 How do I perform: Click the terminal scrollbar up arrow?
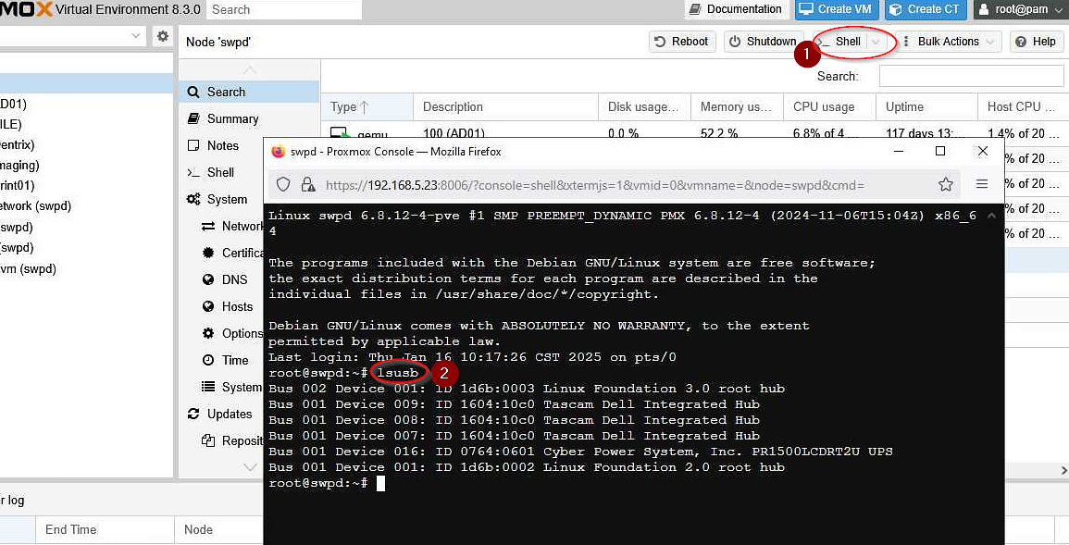pos(991,216)
